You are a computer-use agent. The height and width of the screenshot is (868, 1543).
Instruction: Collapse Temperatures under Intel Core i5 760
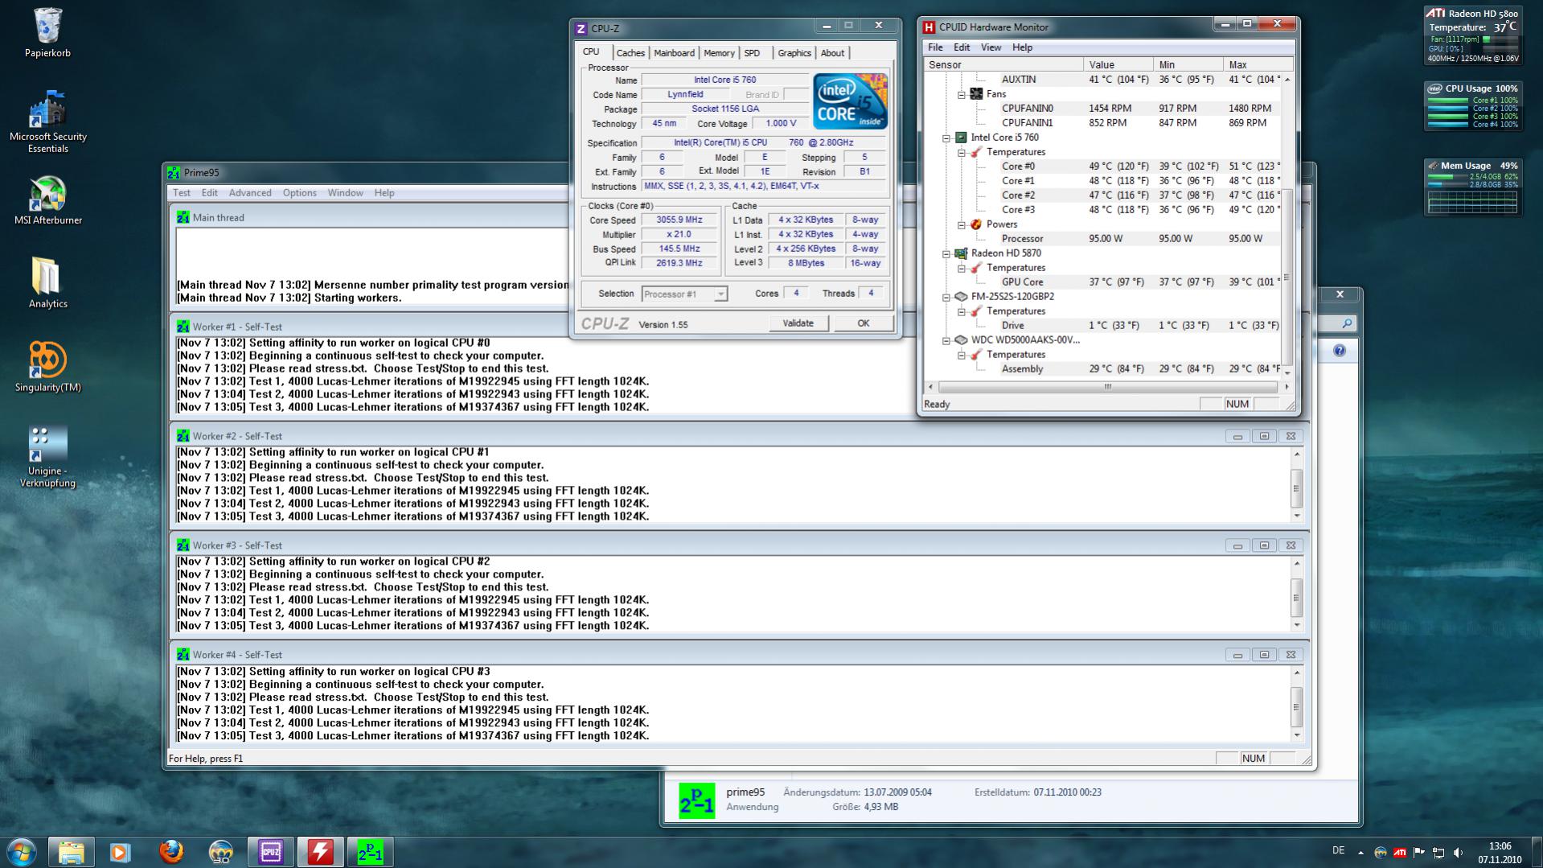pos(961,152)
